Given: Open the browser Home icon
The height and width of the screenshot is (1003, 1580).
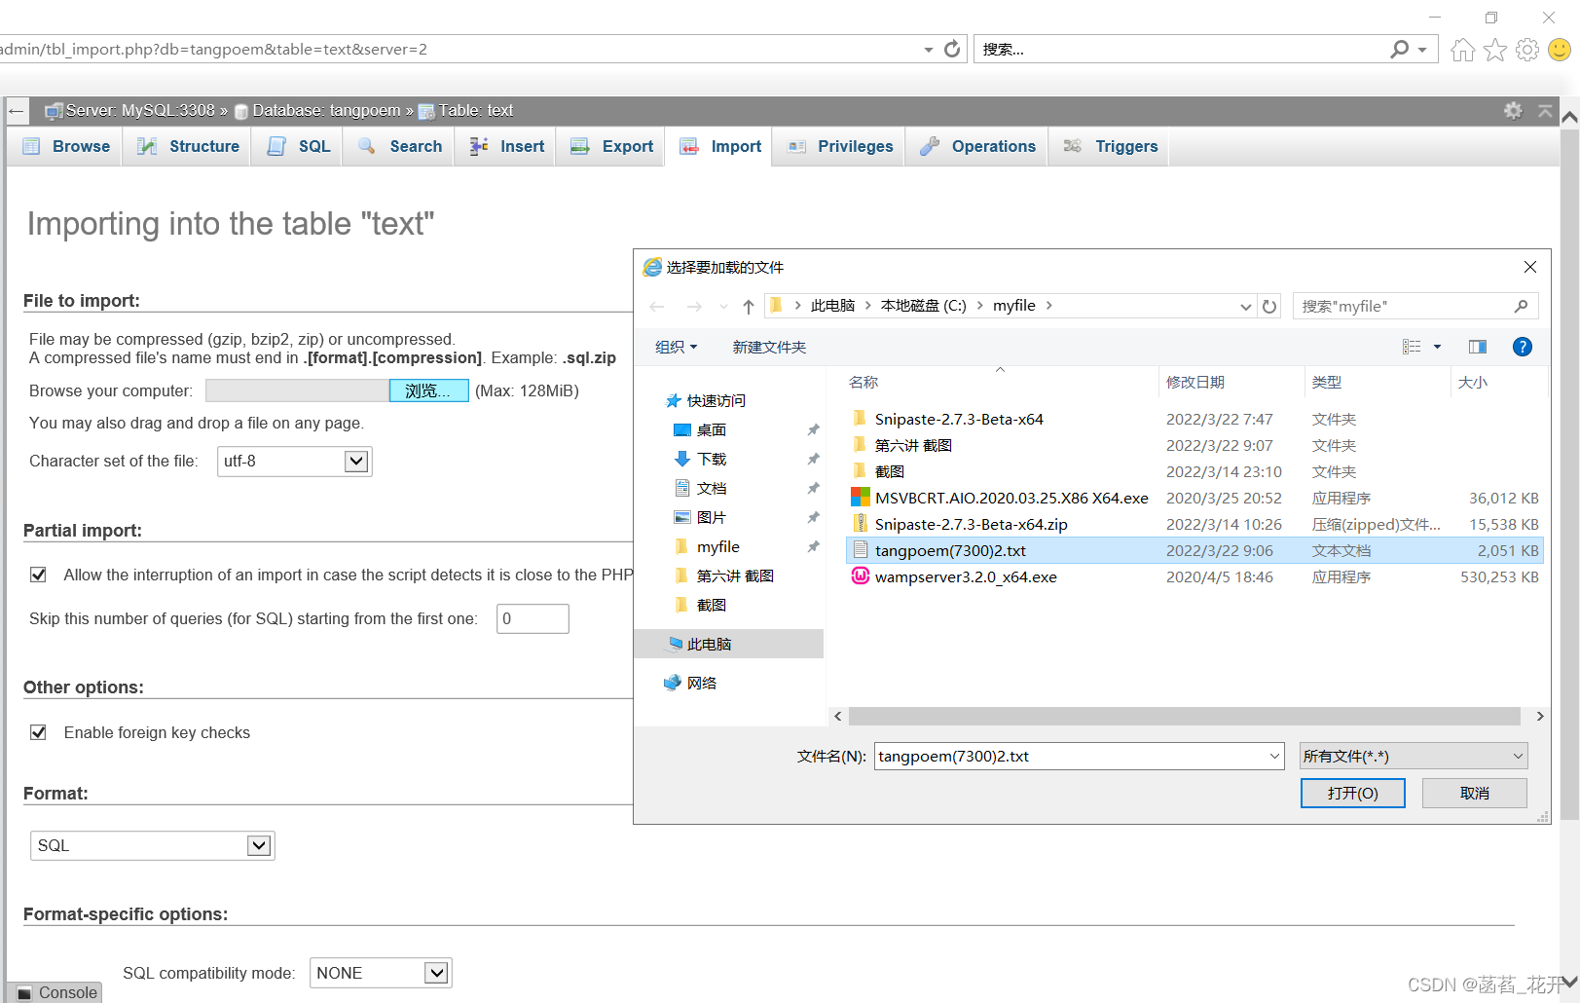Looking at the screenshot, I should pyautogui.click(x=1462, y=50).
